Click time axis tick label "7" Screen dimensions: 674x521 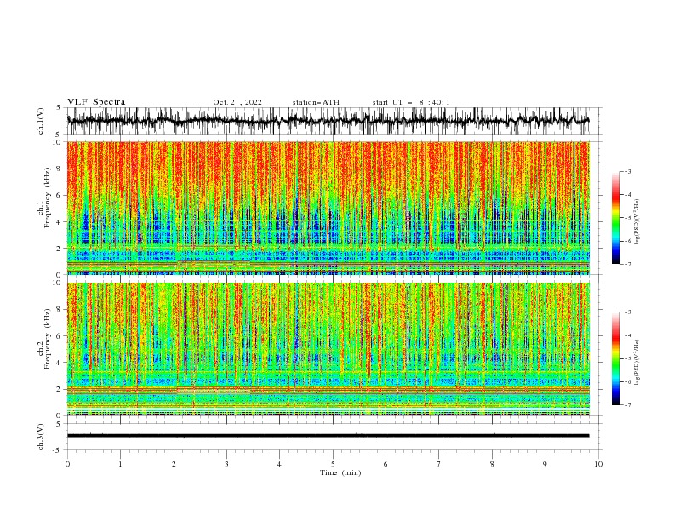439,464
